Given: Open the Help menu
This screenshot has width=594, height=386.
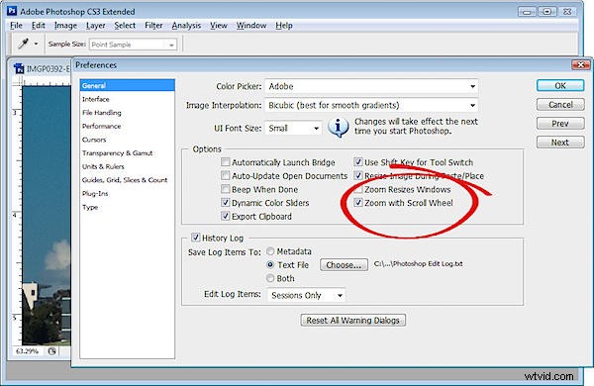Looking at the screenshot, I should (284, 26).
